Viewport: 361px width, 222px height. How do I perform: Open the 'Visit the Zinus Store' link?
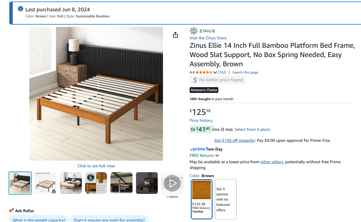[208, 38]
